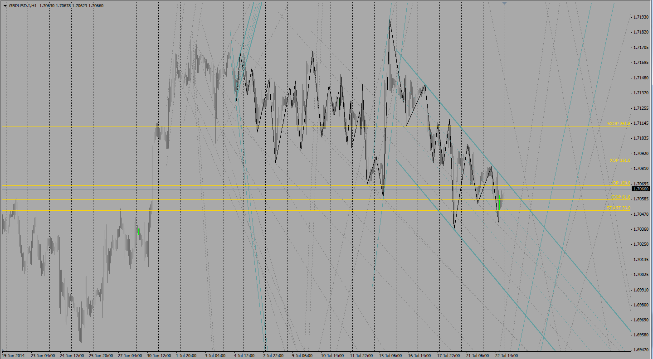Screen dimensions: 653x359
Task: Select the COP 61.8 level label
Action: [620, 197]
